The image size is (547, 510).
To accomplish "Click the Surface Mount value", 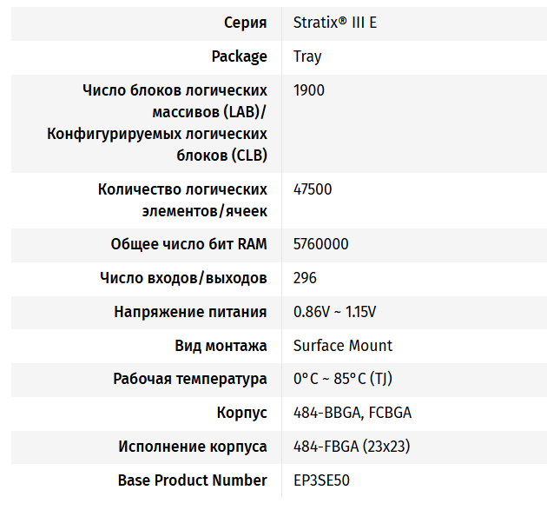I will point(343,346).
